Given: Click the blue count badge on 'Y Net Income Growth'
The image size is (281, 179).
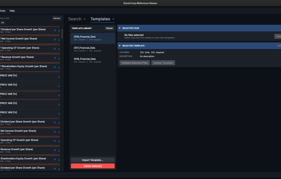Looking at the screenshot, I should 55,40.
